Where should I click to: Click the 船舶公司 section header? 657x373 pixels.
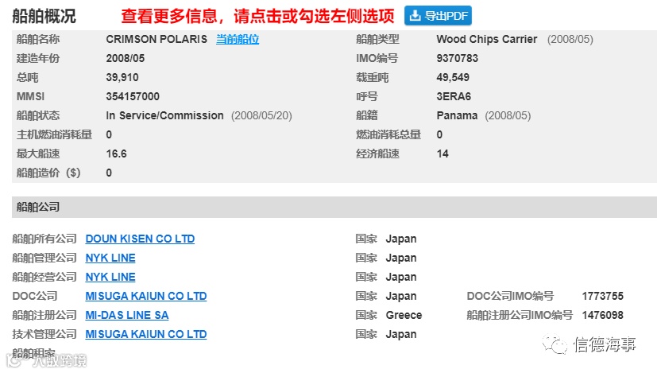pos(334,207)
